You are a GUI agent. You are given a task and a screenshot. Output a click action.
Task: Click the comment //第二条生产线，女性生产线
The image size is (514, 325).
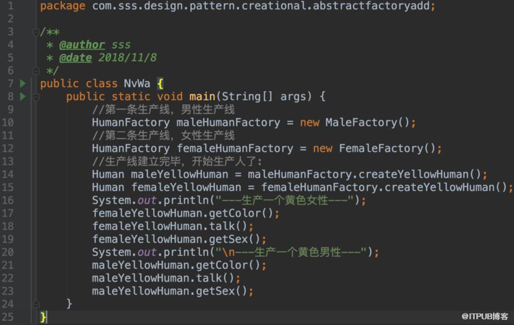pyautogui.click(x=163, y=135)
